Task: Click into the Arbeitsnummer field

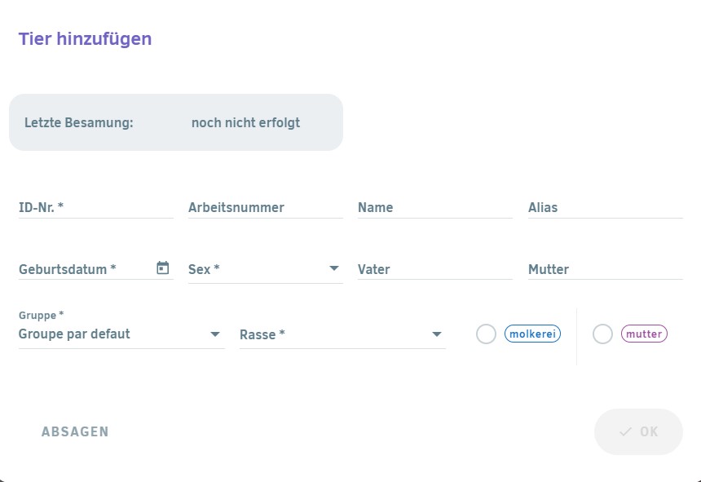Action: tap(266, 207)
